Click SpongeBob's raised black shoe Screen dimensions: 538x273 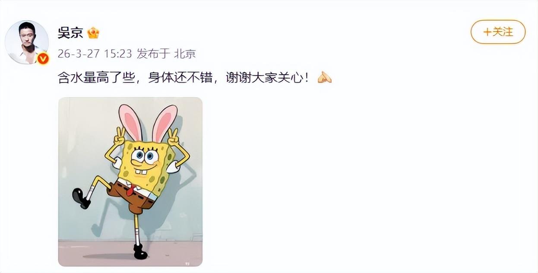(81, 198)
